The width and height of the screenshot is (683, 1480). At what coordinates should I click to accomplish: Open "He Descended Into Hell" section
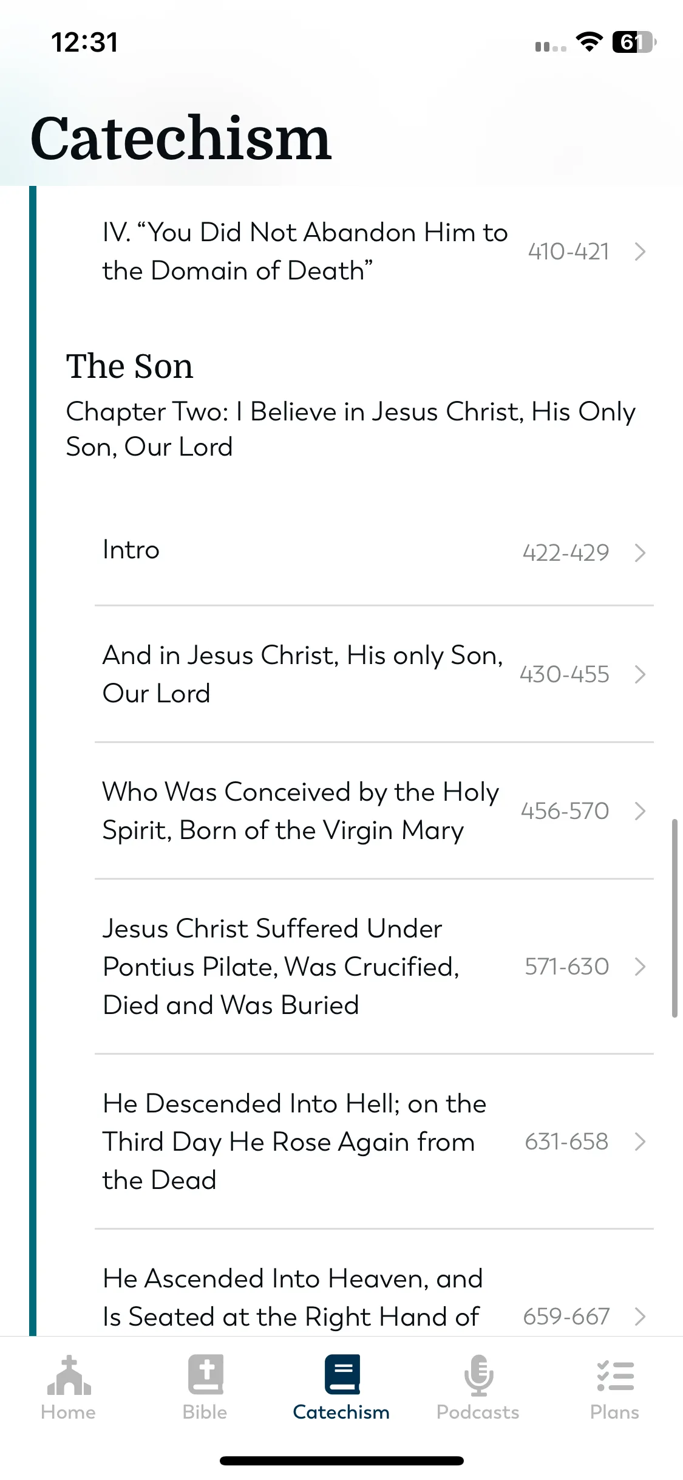[x=374, y=1142]
